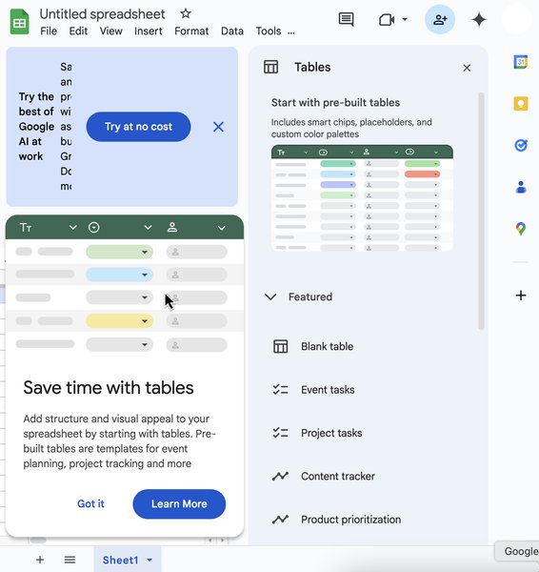Click the Google Sheets home icon
The width and height of the screenshot is (539, 572).
[19, 22]
